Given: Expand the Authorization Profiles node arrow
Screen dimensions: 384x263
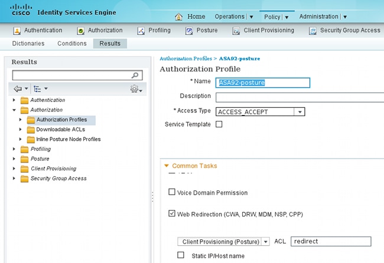Looking at the screenshot, I should pos(20,120).
